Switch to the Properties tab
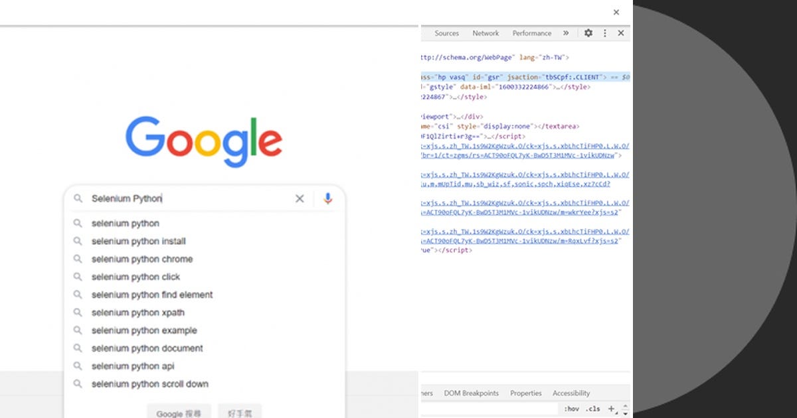Viewport: 797px width, 418px height. [x=525, y=393]
